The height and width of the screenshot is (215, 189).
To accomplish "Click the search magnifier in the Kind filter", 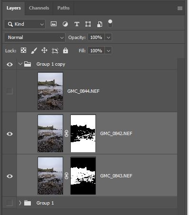I will 10,24.
